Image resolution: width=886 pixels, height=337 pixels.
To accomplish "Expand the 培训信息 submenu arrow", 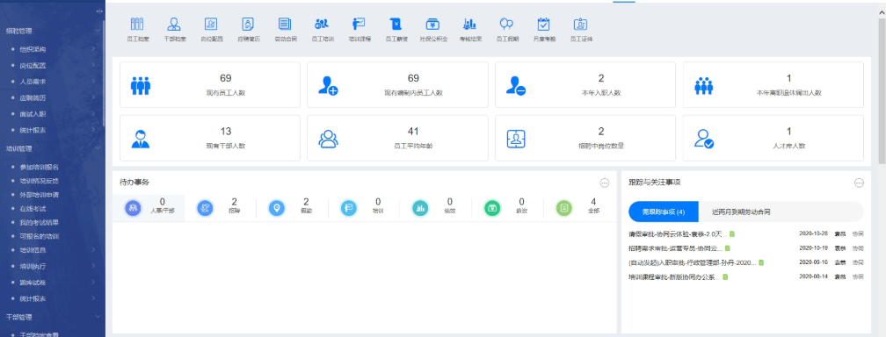I will pyautogui.click(x=92, y=249).
